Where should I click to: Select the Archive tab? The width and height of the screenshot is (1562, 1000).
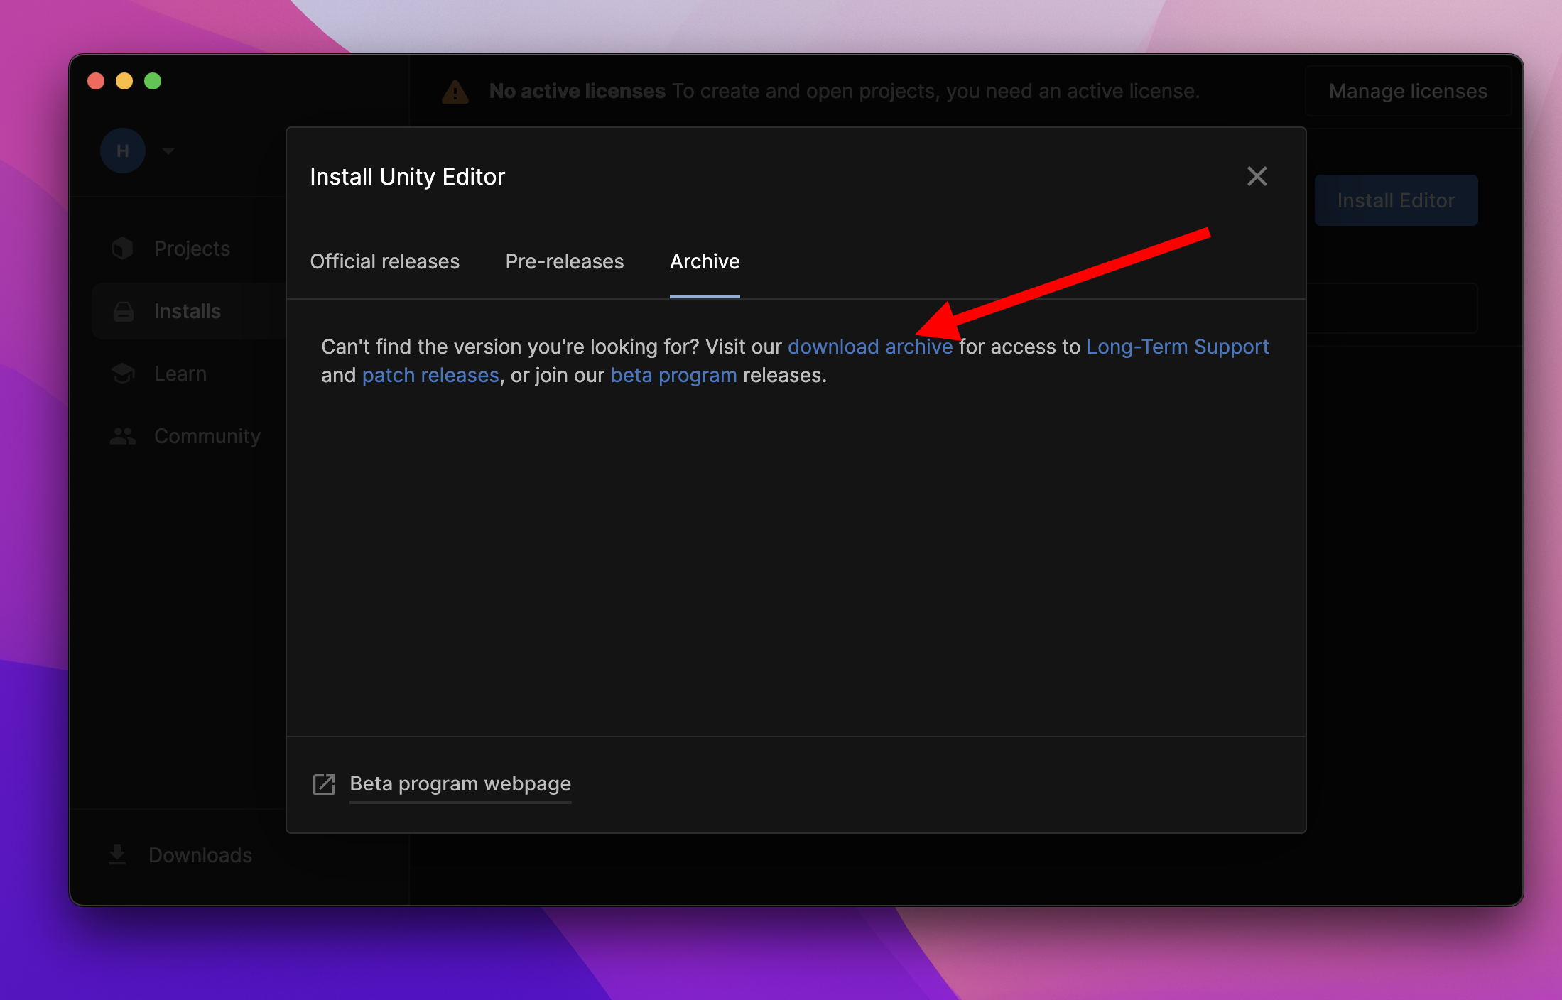pyautogui.click(x=704, y=261)
